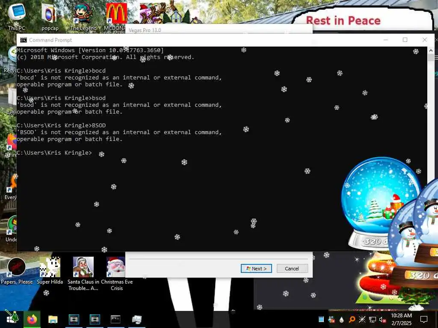Click the tray icon right of the notepad icon
The height and width of the screenshot is (328, 438).
pyautogui.click(x=331, y=319)
